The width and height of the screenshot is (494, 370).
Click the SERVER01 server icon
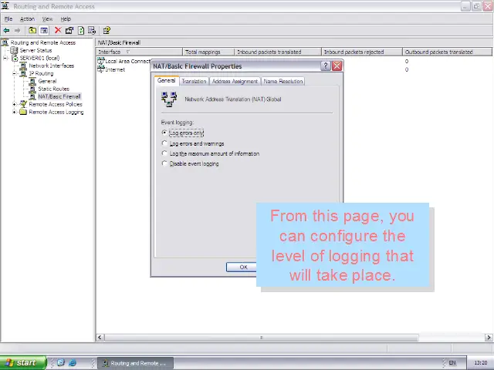coord(15,59)
